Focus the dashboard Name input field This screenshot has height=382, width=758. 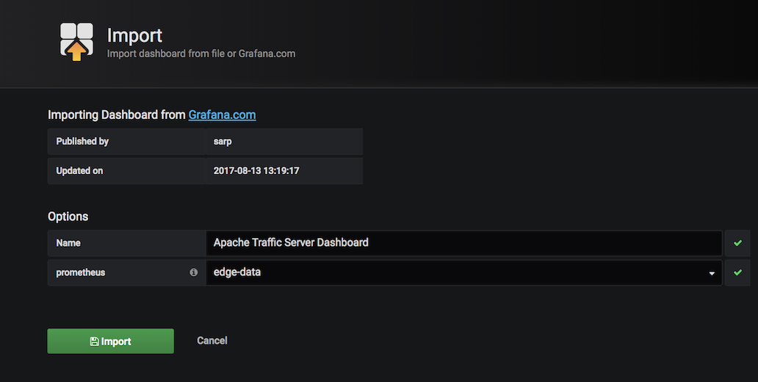(x=464, y=242)
